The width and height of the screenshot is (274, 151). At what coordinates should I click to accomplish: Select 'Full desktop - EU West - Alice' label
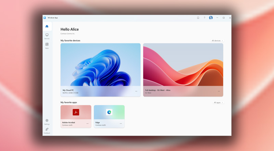point(158,90)
